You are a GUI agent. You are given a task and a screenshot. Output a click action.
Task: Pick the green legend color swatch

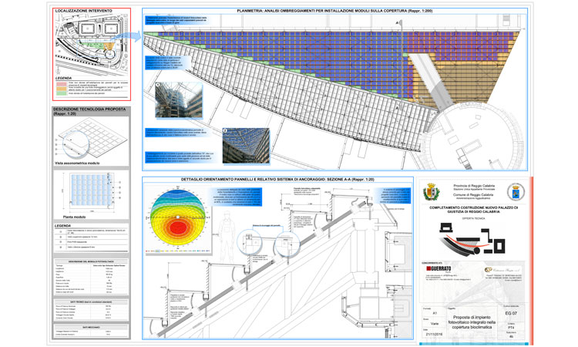[61, 93]
